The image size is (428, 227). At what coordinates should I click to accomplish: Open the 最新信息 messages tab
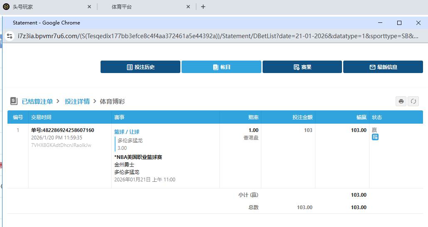point(383,67)
